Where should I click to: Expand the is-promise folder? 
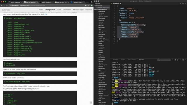tap(102, 27)
